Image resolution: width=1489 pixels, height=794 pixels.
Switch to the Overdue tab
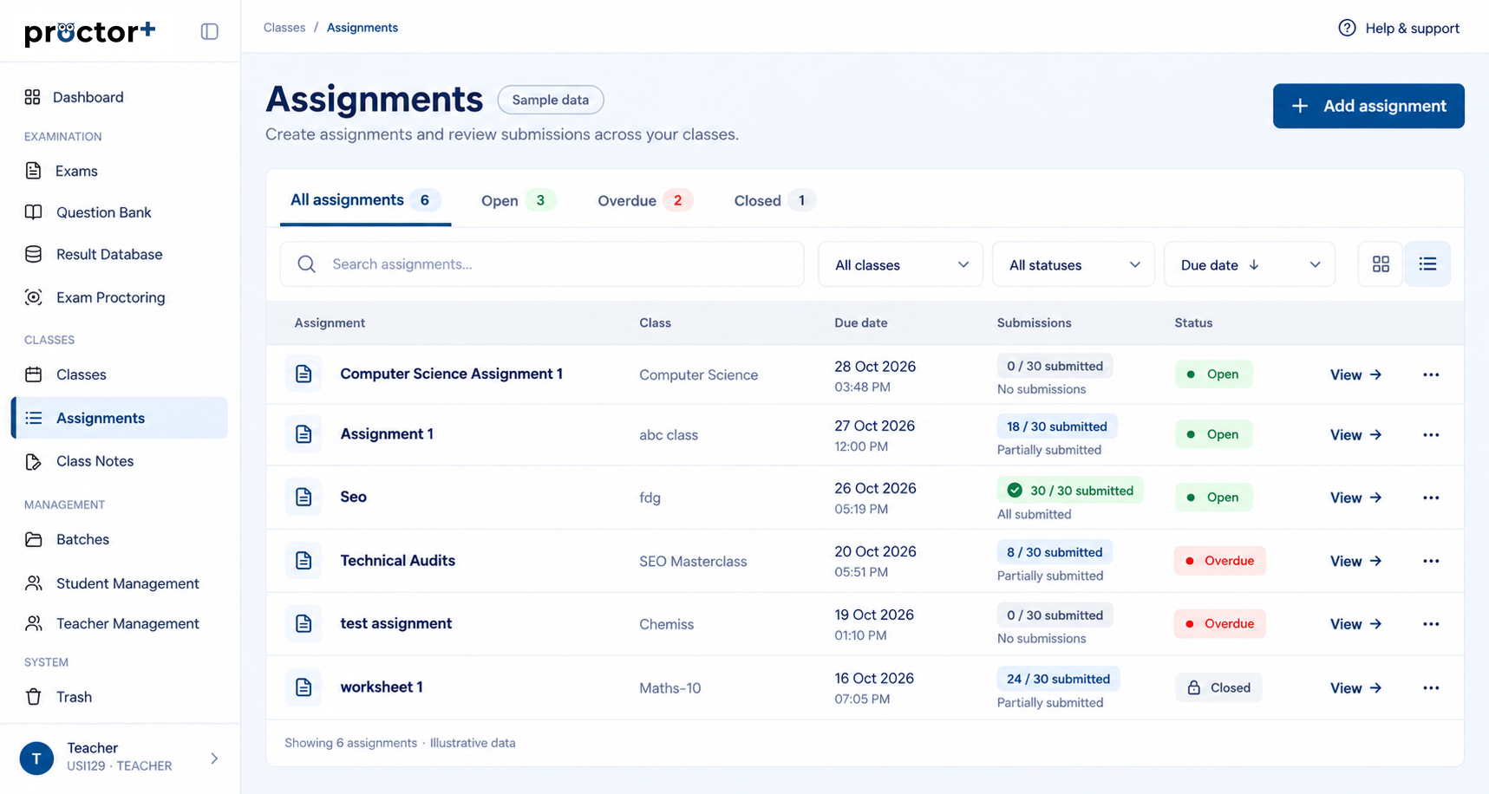coord(644,200)
